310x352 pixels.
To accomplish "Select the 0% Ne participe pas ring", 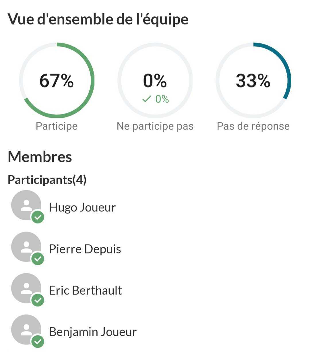I will (x=155, y=80).
